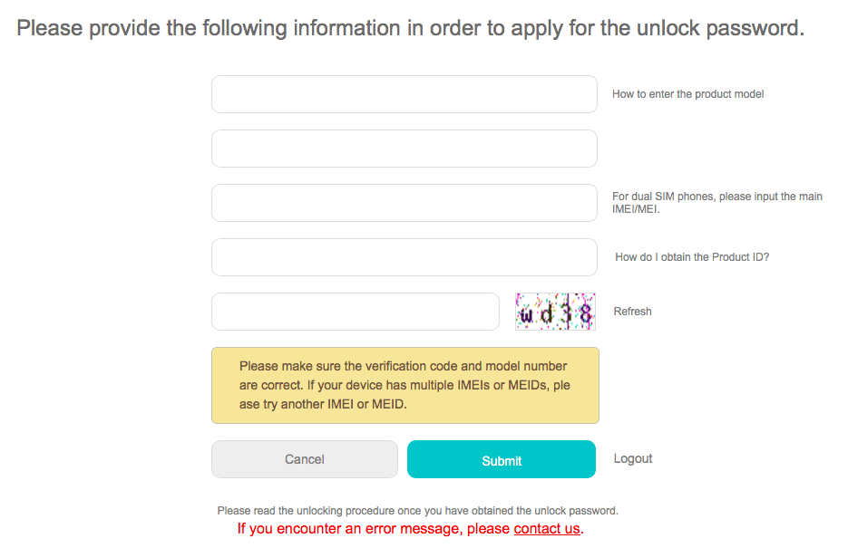Click the 'For dual SIM phones' note
The height and width of the screenshot is (548, 848).
716,197
